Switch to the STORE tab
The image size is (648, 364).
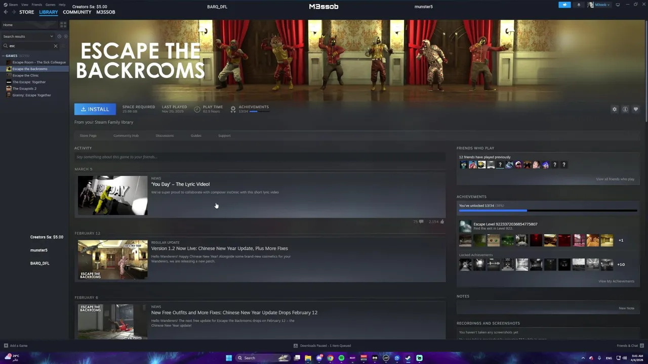pyautogui.click(x=26, y=12)
